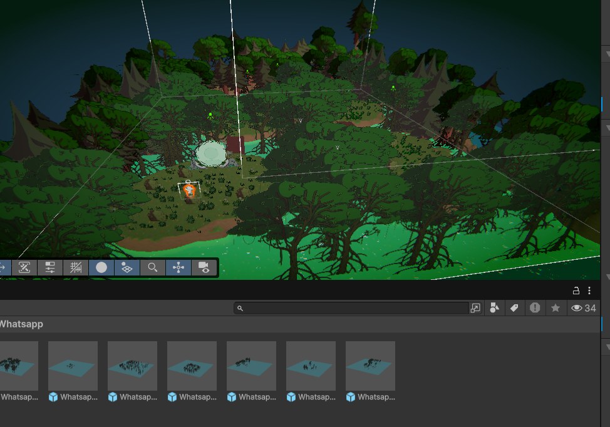
Task: Click the red-brown block beside the portal
Action: click(x=235, y=145)
